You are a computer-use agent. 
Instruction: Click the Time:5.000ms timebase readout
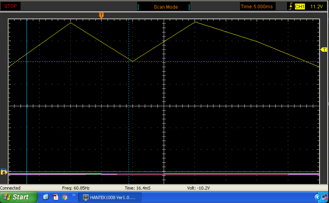(257, 7)
